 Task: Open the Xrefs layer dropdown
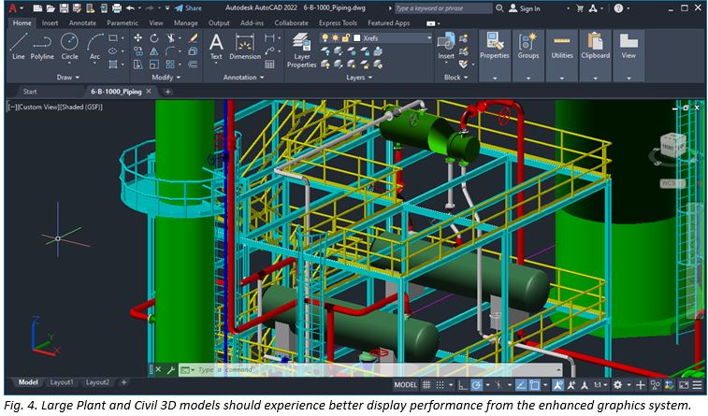(x=429, y=38)
